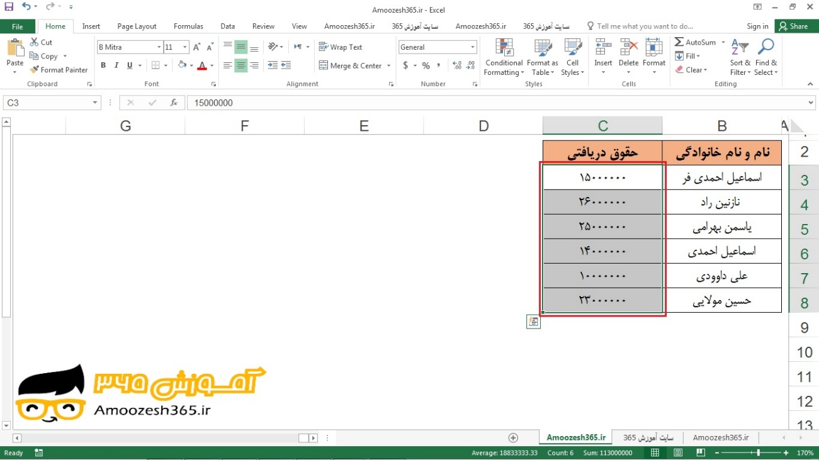
Task: Click Merge & Center button
Action: coord(351,65)
